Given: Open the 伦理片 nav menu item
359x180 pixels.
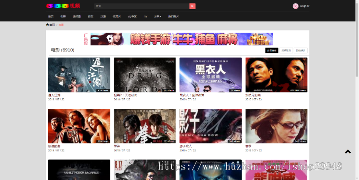Looking at the screenshot, I should pyautogui.click(x=117, y=16).
